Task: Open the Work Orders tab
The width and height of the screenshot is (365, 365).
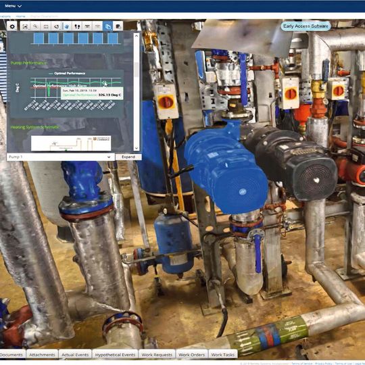Action: (x=191, y=355)
